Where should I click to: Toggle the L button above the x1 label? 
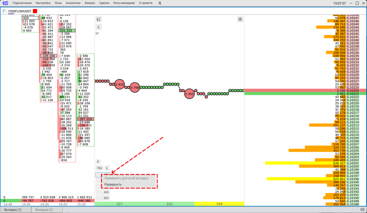(x=99, y=27)
